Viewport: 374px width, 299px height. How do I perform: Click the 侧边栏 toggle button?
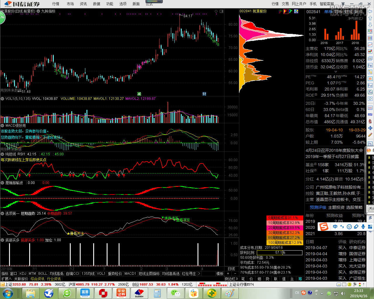click(x=231, y=279)
